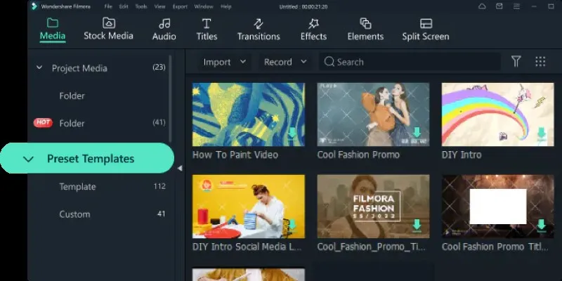Download DIY Intro Social Media template

click(x=292, y=225)
